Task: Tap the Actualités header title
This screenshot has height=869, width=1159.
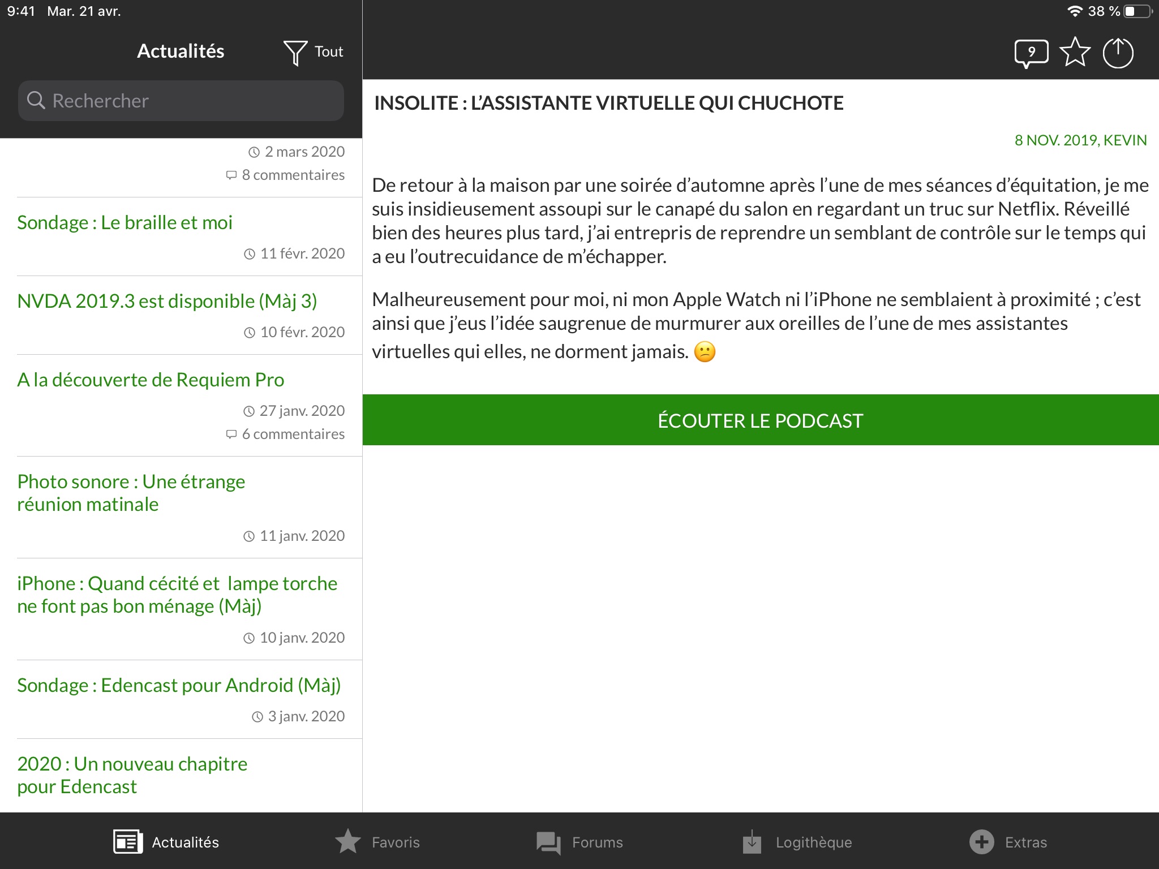Action: (181, 51)
